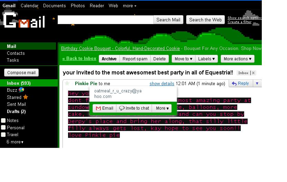The image size is (287, 182).
Task: Open Sent Mail folder
Action: click(x=16, y=104)
